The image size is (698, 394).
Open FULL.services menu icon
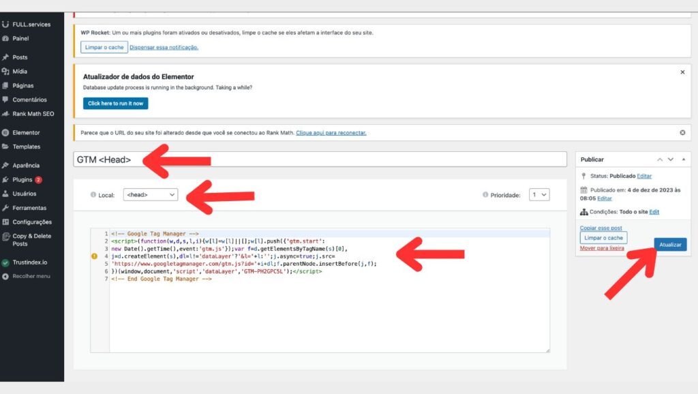[x=5, y=24]
